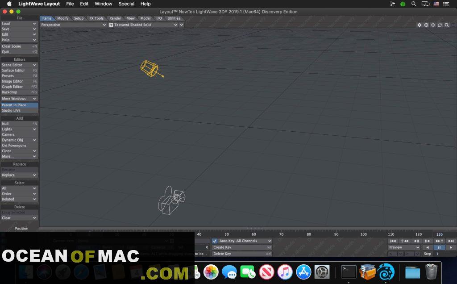
Task: Open the News app in the Dock
Action: 266,272
